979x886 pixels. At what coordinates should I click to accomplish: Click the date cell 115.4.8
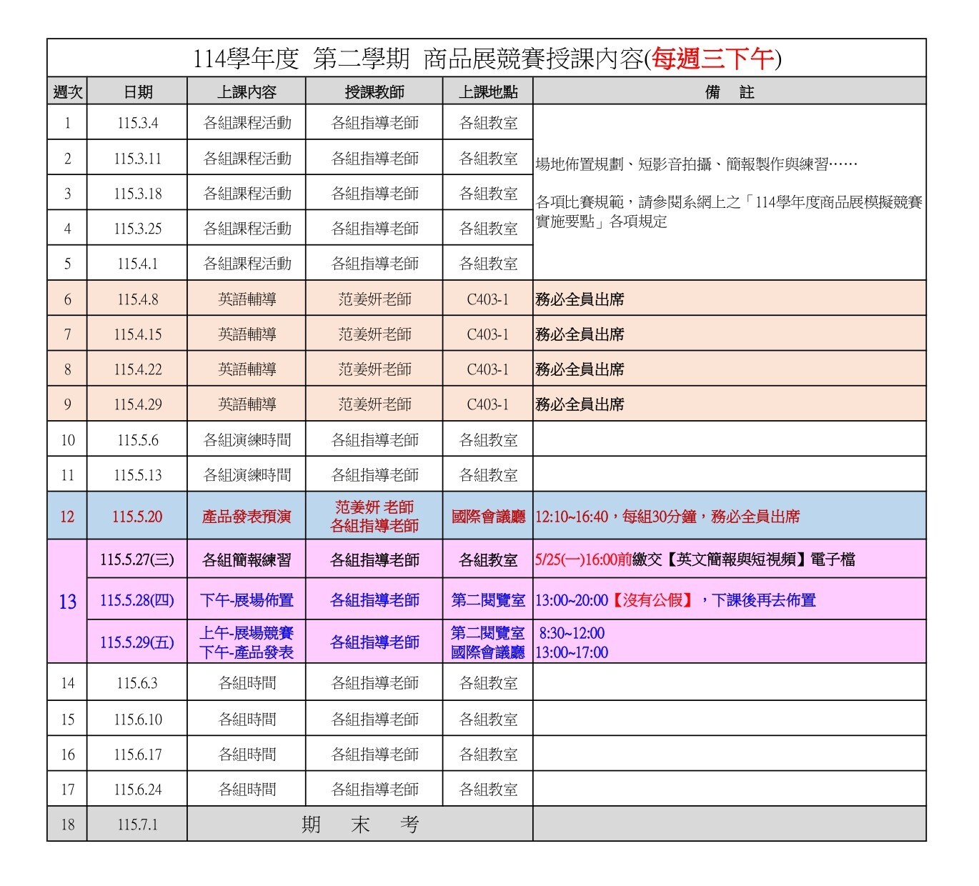[x=137, y=299]
